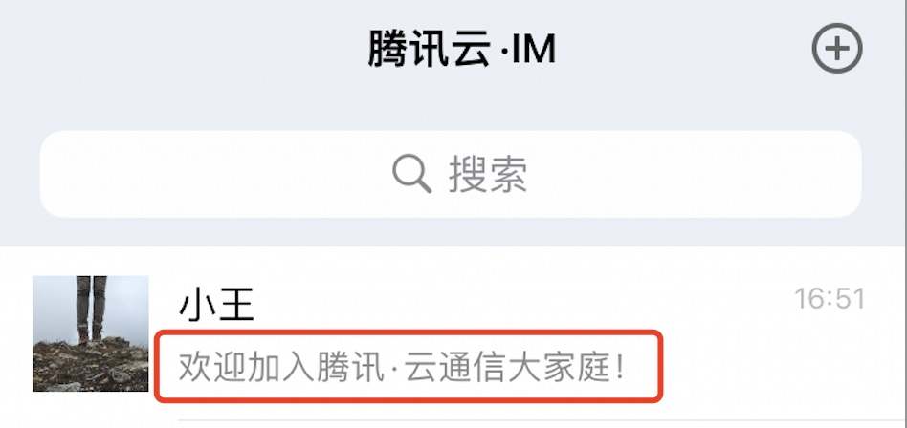Viewport: 907px width, 428px height.
Task: Tap the plus icon to add new chat
Action: pos(837,49)
